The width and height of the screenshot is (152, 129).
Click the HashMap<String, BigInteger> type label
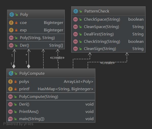pos(66,89)
